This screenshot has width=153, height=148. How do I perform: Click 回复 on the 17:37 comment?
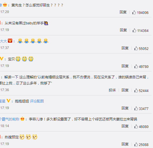(125, 48)
